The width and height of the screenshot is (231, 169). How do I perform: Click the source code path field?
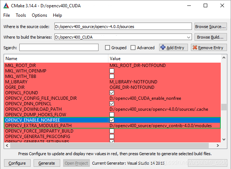(123, 27)
